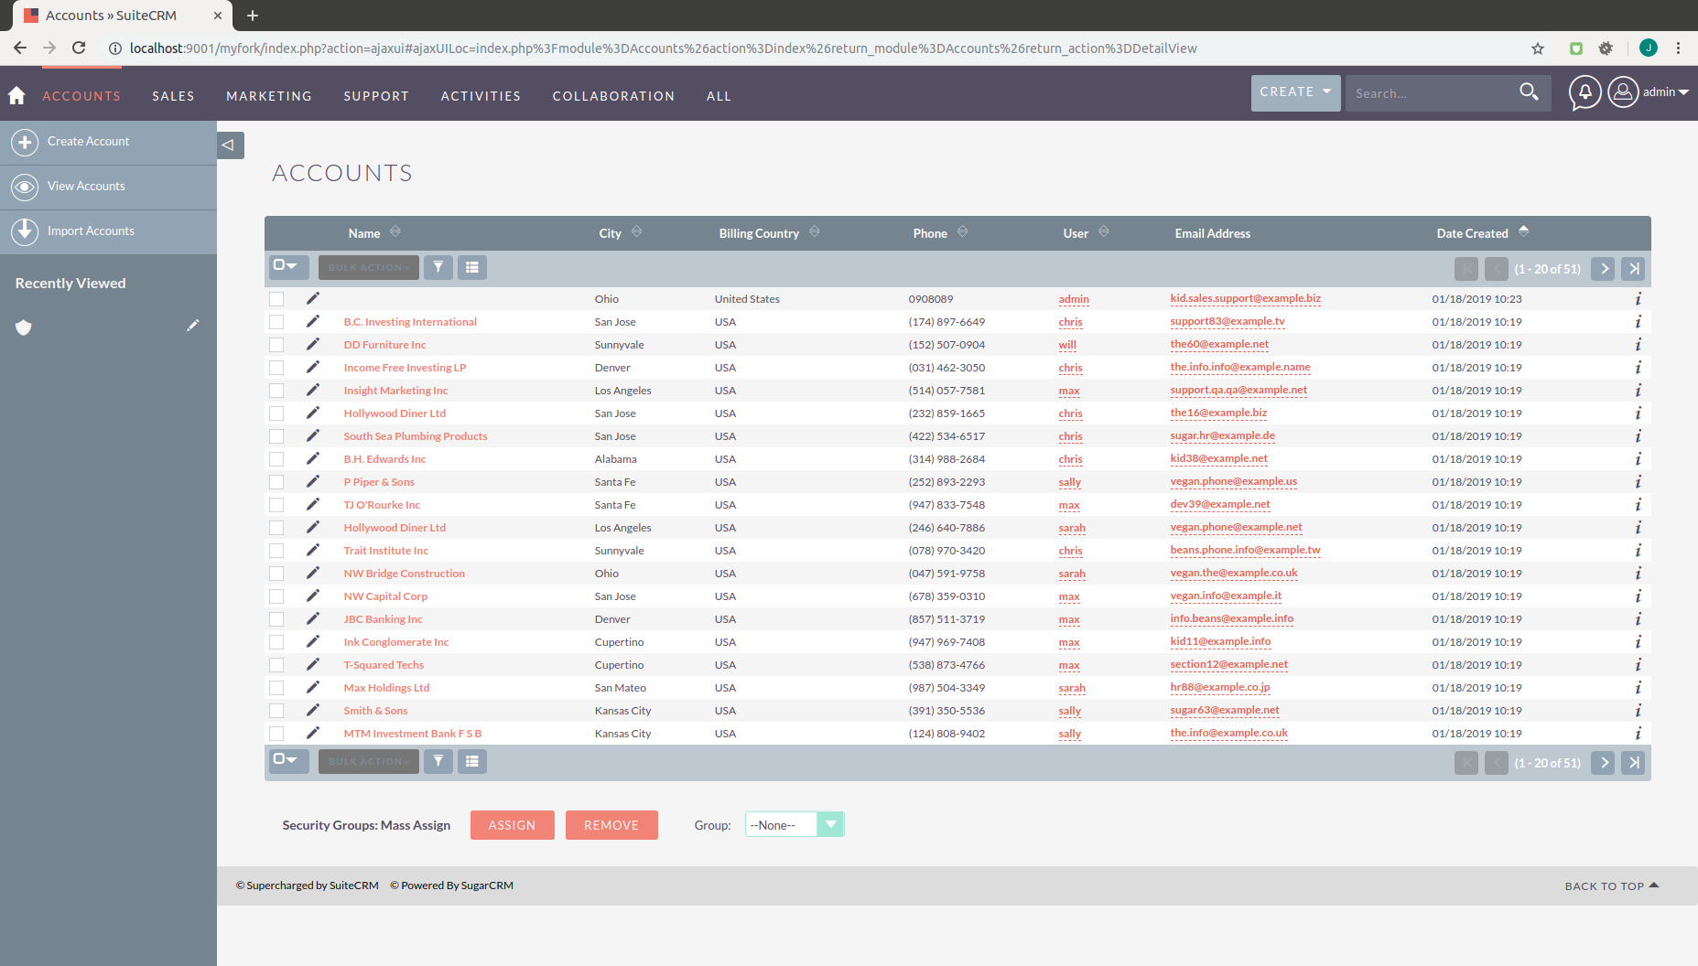Open the Marketing menu

click(269, 96)
